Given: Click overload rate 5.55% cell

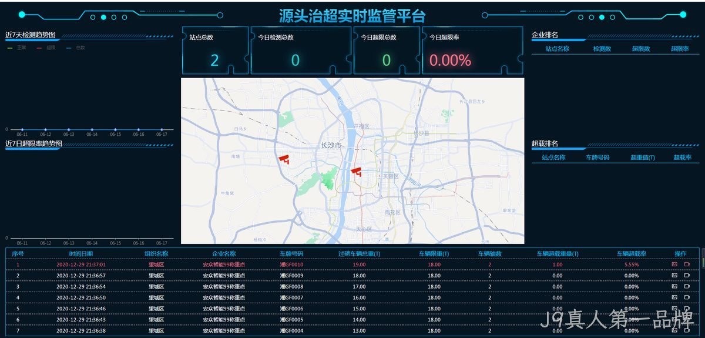Looking at the screenshot, I should [632, 265].
